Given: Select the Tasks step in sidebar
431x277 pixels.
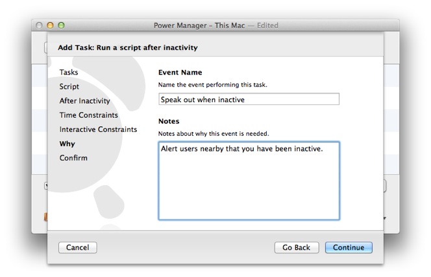Looking at the screenshot, I should [x=69, y=72].
